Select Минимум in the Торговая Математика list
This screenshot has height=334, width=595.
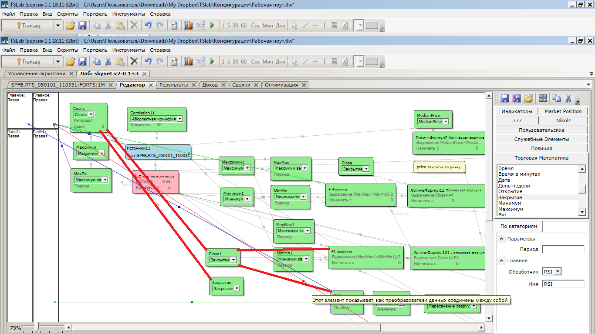pos(510,204)
